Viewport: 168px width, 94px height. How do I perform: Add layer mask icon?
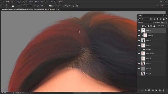(149, 90)
